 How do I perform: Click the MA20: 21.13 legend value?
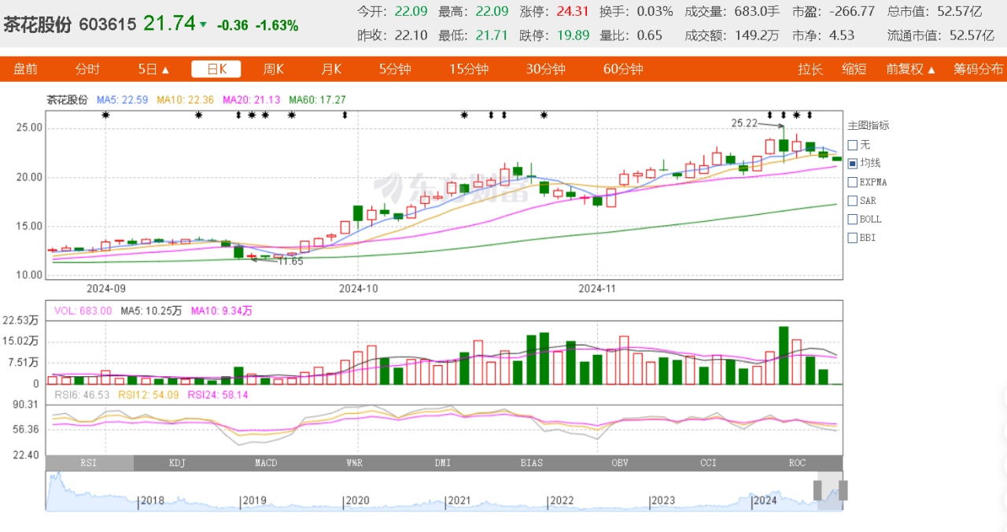click(252, 100)
